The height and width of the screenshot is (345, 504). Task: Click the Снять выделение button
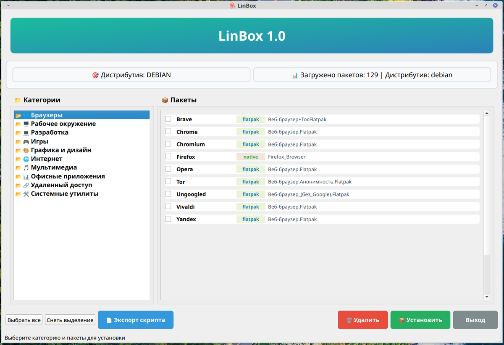70,320
